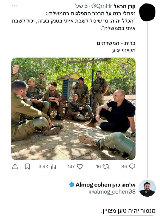Click the @QrnHr handle
Screen dimensions: 160x216
click(x=101, y=6)
